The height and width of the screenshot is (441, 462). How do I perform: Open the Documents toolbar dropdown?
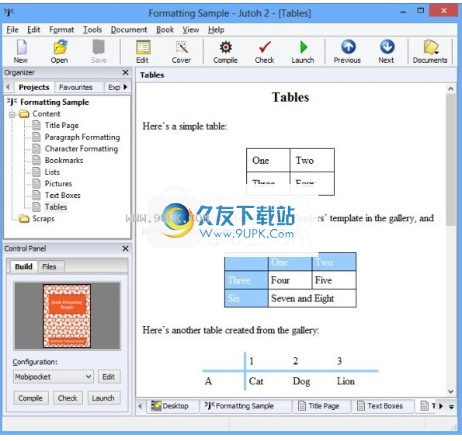(x=430, y=51)
